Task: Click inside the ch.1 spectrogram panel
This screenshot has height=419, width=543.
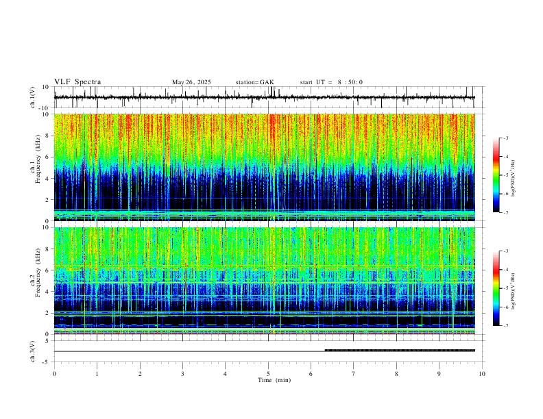Action: 264,167
